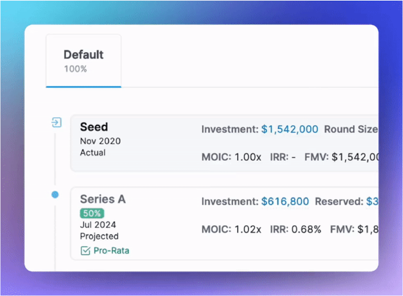Screen dimensions: 403x296
Task: Select the blue Series A timeline dot
Action: click(x=55, y=195)
